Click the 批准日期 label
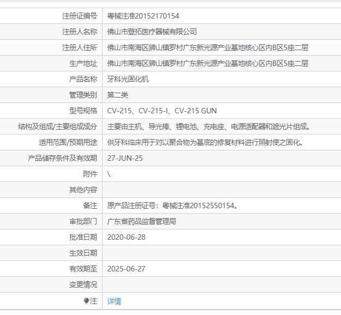341x315 pixels. pos(83,237)
